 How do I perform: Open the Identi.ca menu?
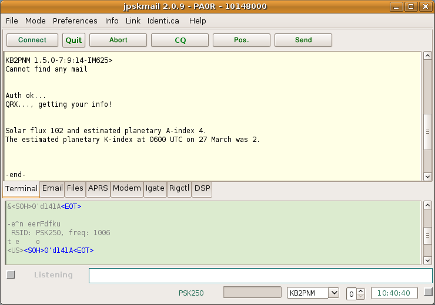(x=164, y=21)
